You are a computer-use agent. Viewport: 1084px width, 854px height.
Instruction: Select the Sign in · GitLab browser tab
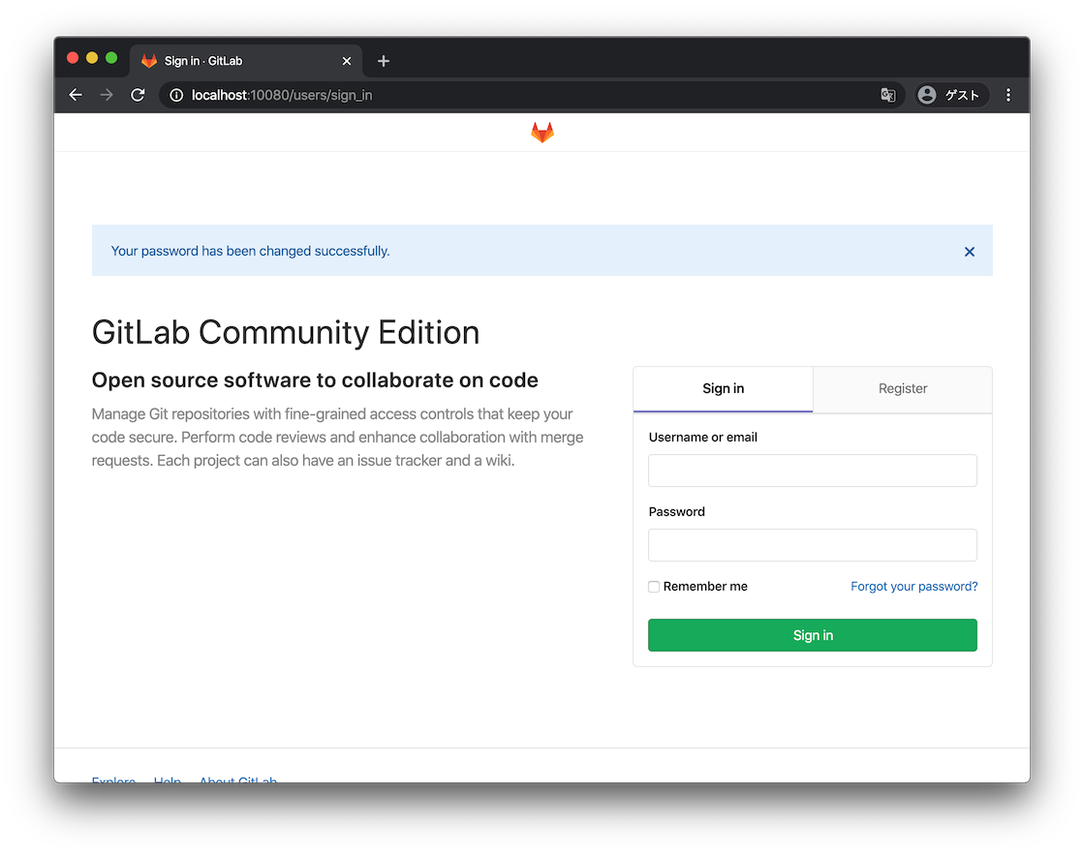245,61
